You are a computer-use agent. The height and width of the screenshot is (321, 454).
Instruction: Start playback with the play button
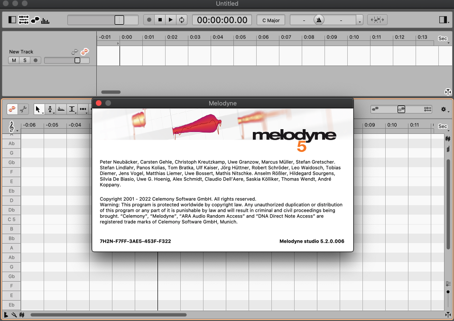tap(170, 19)
